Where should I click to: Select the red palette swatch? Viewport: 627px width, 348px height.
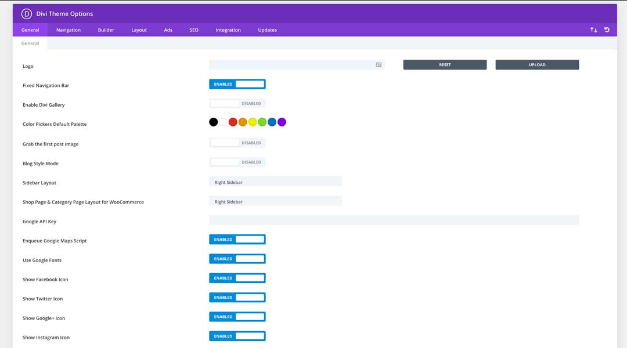click(x=233, y=122)
